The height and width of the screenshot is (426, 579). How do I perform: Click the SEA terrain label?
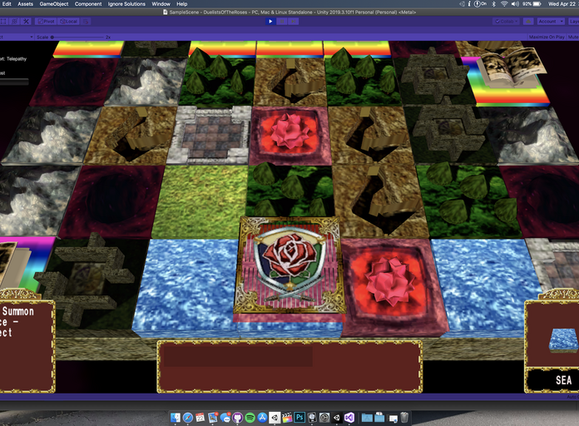point(563,380)
